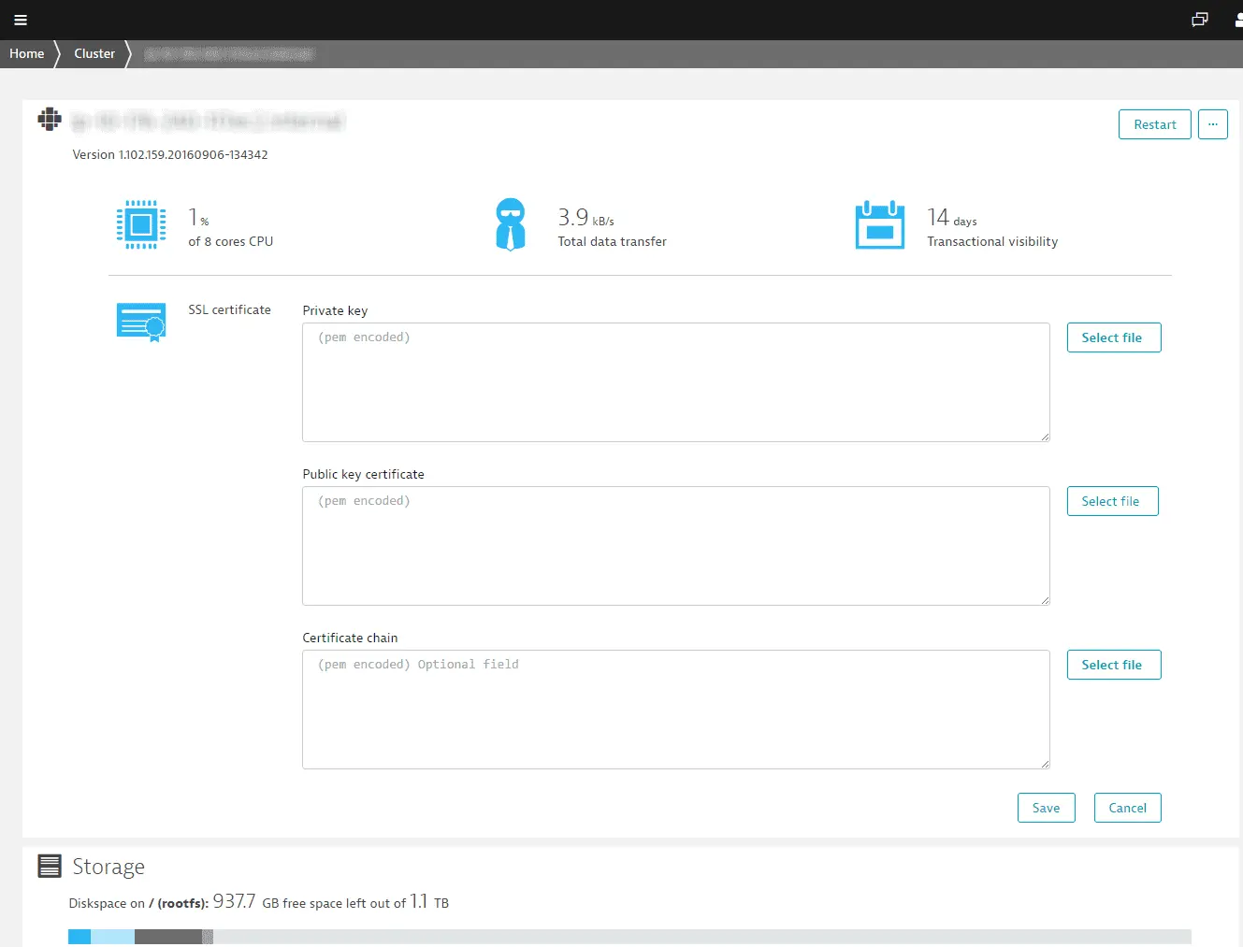Save the SSL certificate settings
1243x947 pixels.
pos(1046,808)
